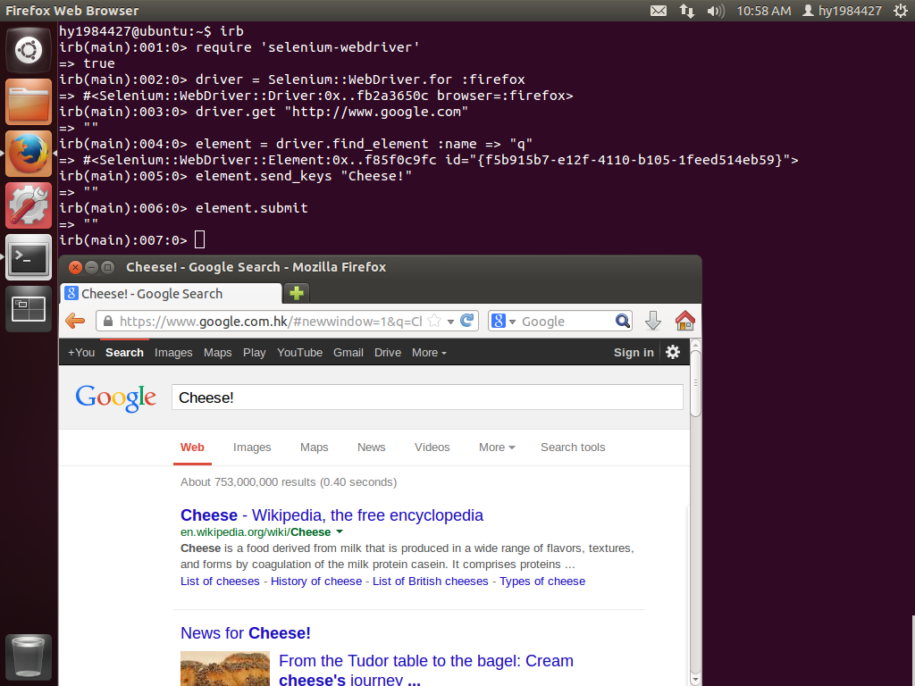Viewport: 915px width, 686px height.
Task: Select the Cheese! - Google Search tab
Action: pos(172,293)
